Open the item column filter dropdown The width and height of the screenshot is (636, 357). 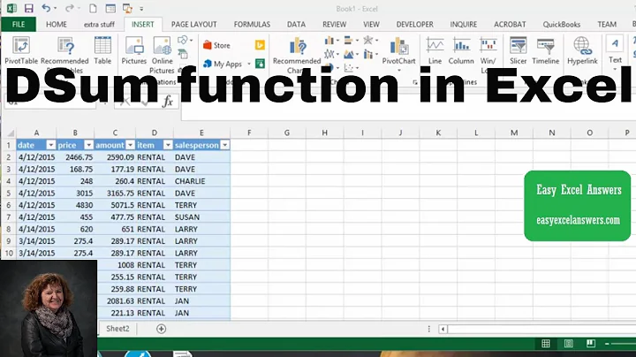pyautogui.click(x=168, y=145)
